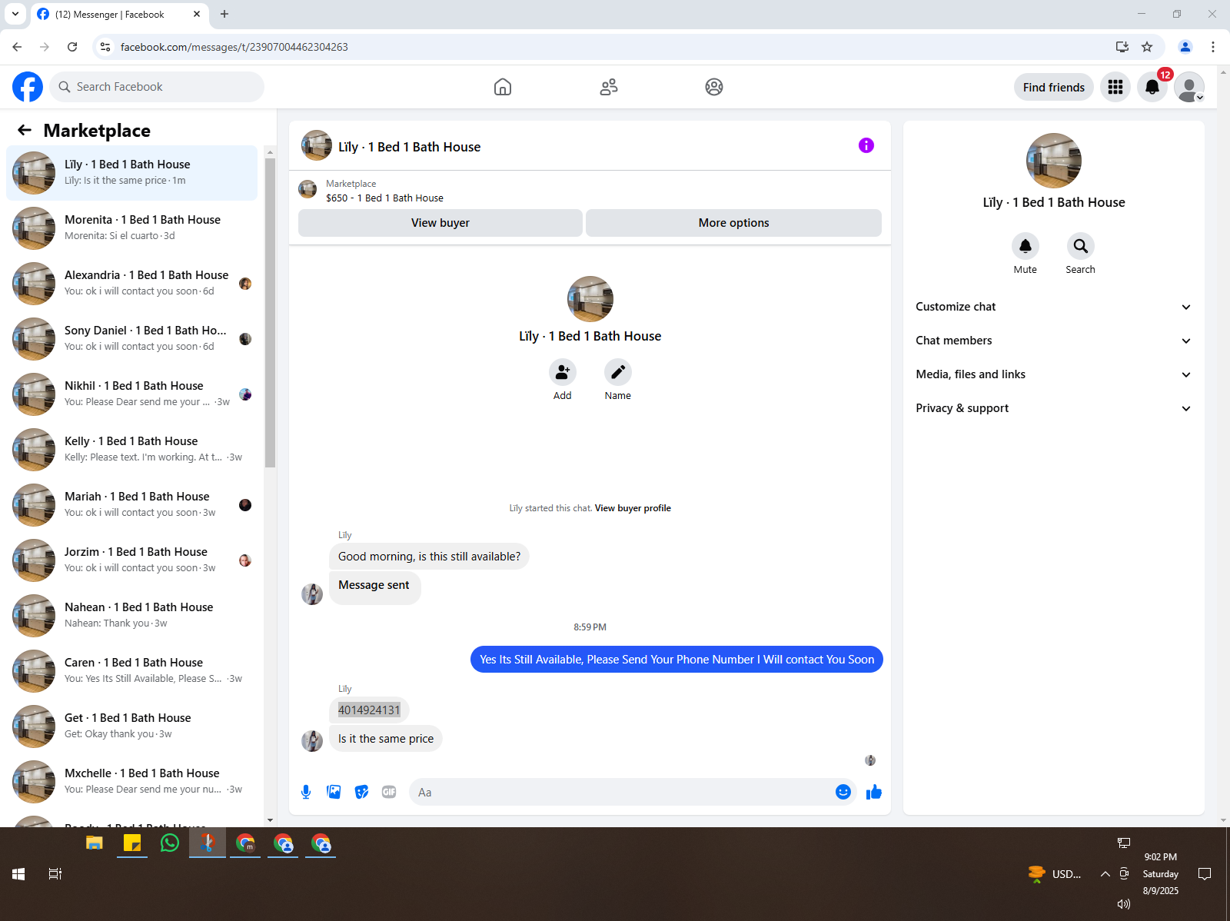Open Sony Daniel conversation in list

(x=132, y=339)
